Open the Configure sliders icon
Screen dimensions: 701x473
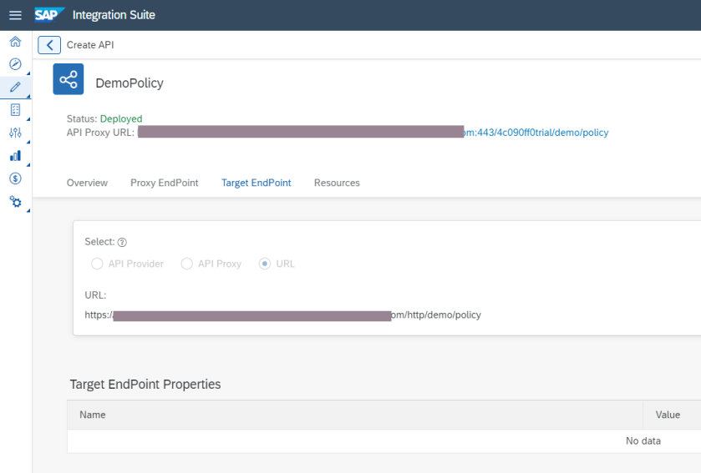15,133
